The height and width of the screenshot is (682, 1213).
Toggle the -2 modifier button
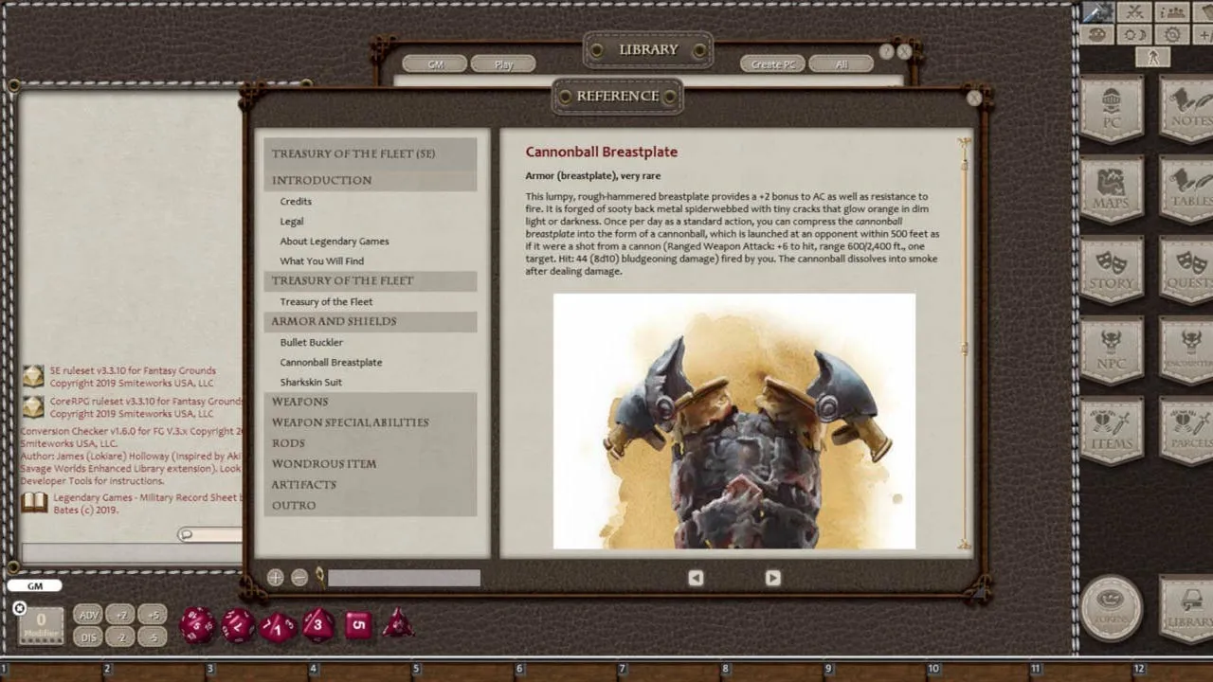(120, 637)
